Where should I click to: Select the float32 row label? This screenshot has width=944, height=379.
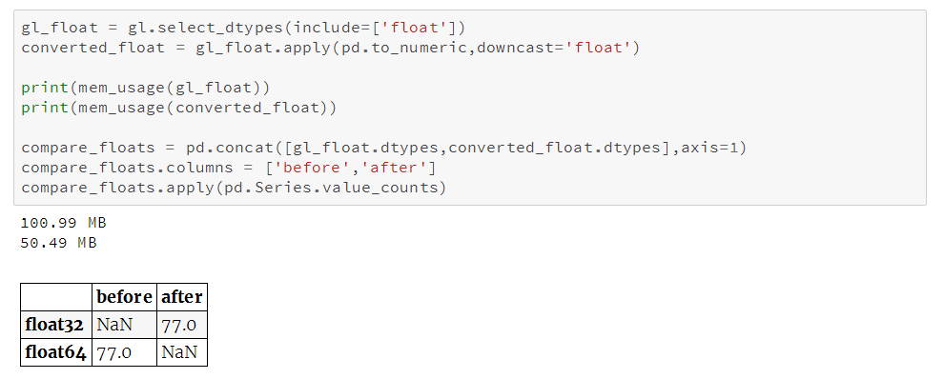pyautogui.click(x=56, y=325)
